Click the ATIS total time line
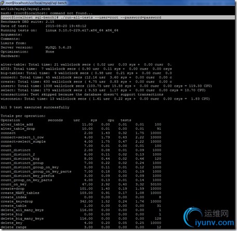The width and height of the screenshot is (237, 231). tap(86, 69)
